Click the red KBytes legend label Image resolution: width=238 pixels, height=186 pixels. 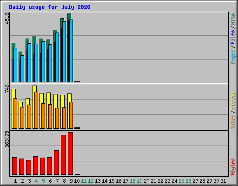click(x=232, y=167)
